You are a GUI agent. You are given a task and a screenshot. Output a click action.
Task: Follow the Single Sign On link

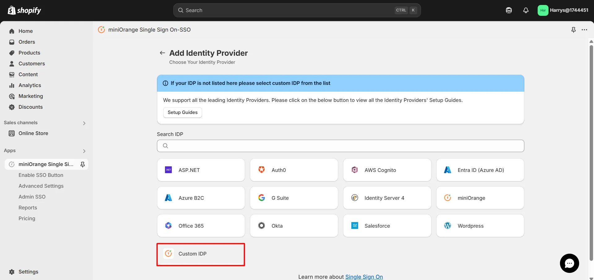364,277
